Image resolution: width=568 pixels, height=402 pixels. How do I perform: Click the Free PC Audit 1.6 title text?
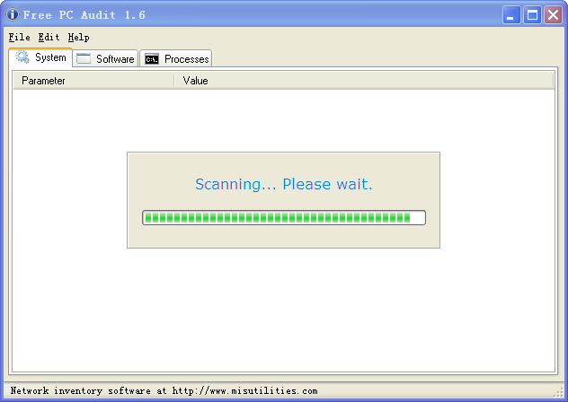pos(84,15)
